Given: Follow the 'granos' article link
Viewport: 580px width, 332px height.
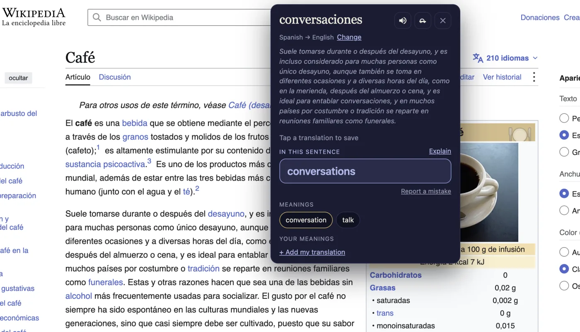Looking at the screenshot, I should 135,137.
